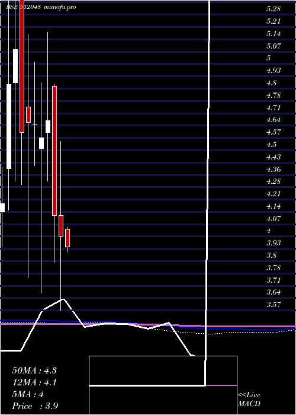Select the 4.71 price axis value
296x415 pixels.
click(274, 108)
